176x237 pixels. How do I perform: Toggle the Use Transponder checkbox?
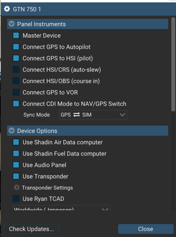coord(16,176)
